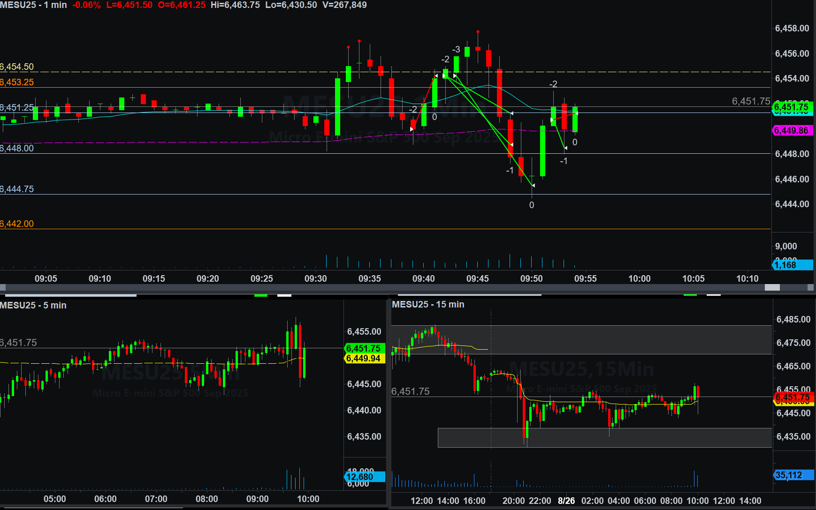Screen dimensions: 816x510
Task: Click the scrollbar right end button
Action: 810,287
